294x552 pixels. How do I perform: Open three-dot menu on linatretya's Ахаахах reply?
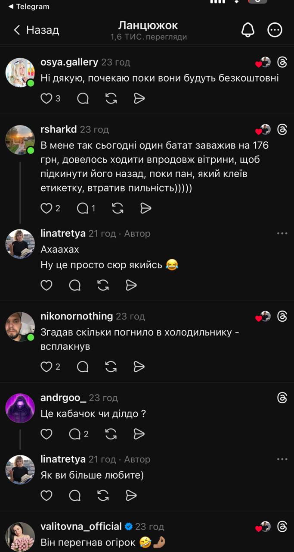click(282, 233)
